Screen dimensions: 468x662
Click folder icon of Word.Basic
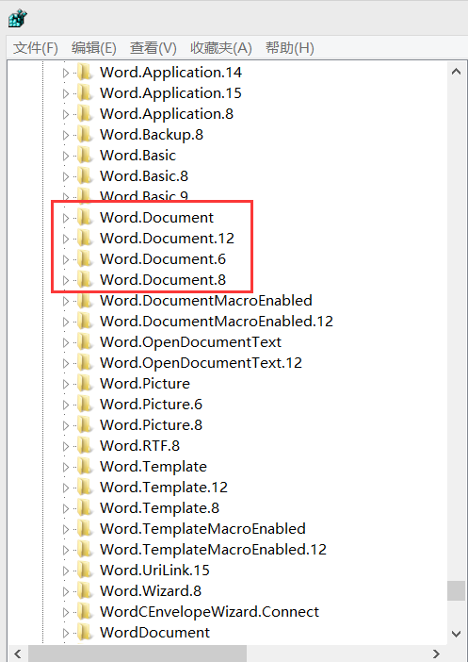click(x=85, y=155)
